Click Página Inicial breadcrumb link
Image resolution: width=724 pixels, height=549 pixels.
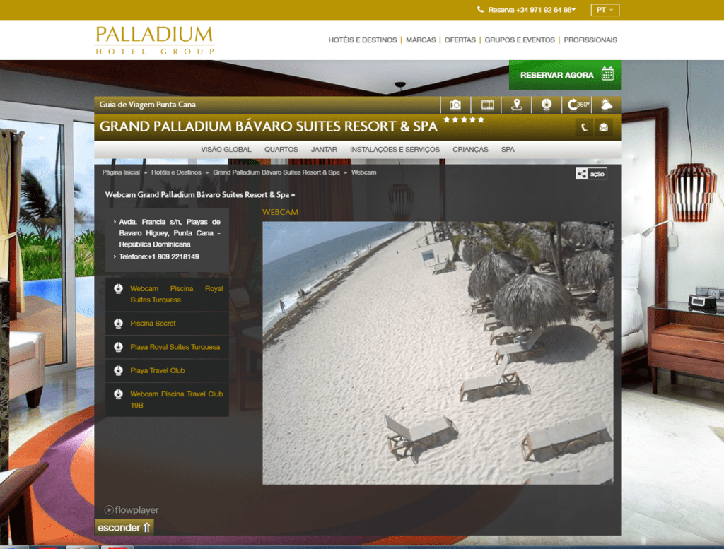[121, 172]
